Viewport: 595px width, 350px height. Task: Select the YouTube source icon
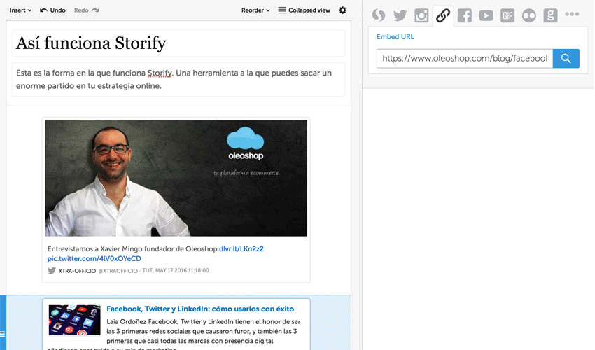486,15
